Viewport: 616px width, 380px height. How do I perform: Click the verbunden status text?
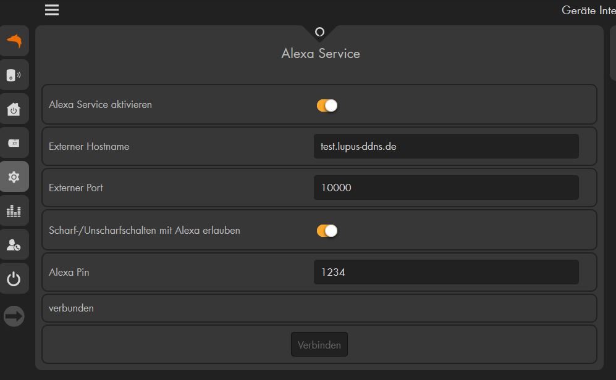click(x=71, y=308)
